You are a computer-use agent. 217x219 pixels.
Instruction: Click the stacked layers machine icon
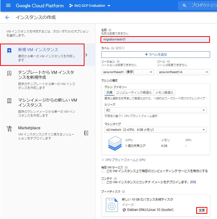115,143
